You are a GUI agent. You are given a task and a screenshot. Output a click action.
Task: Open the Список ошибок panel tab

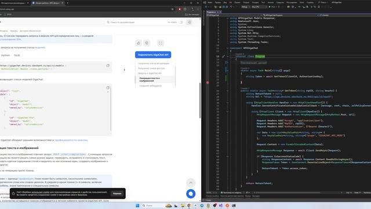coord(213,196)
